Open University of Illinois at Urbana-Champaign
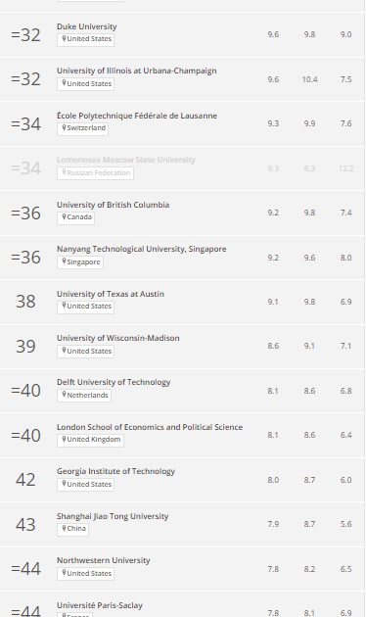The height and width of the screenshot is (617, 366). (136, 71)
